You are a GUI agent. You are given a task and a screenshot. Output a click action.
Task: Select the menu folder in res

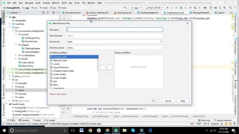pyautogui.click(x=21, y=90)
